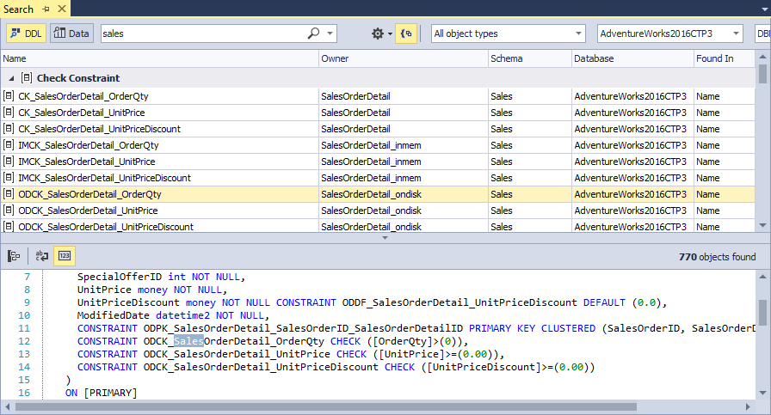Click the first icon in preview toolbar
The image size is (771, 415).
pyautogui.click(x=14, y=256)
